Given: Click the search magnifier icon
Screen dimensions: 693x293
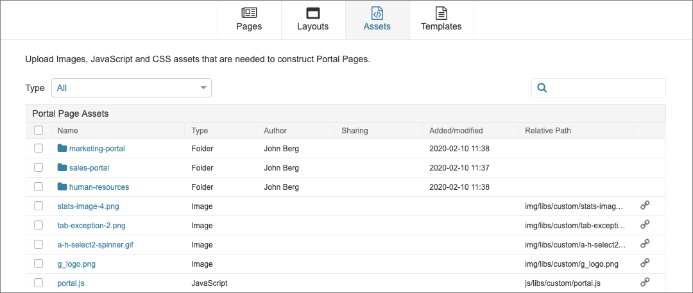Looking at the screenshot, I should (x=542, y=88).
